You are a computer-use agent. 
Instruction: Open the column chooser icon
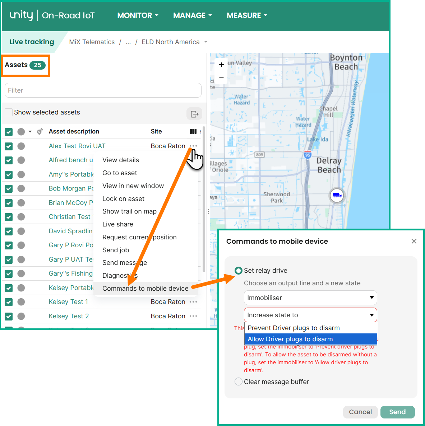coord(193,132)
